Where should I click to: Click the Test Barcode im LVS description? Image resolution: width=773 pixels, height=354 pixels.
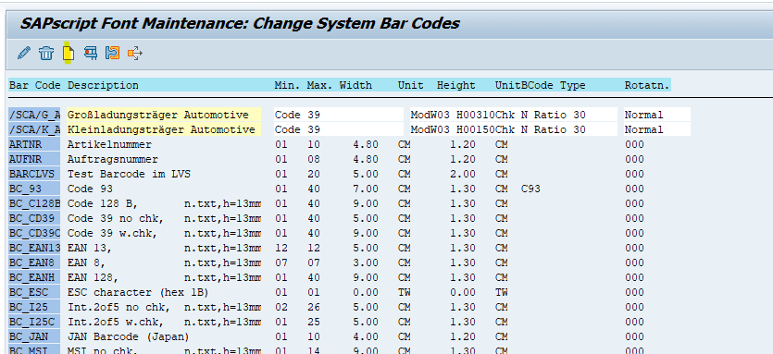tap(130, 175)
